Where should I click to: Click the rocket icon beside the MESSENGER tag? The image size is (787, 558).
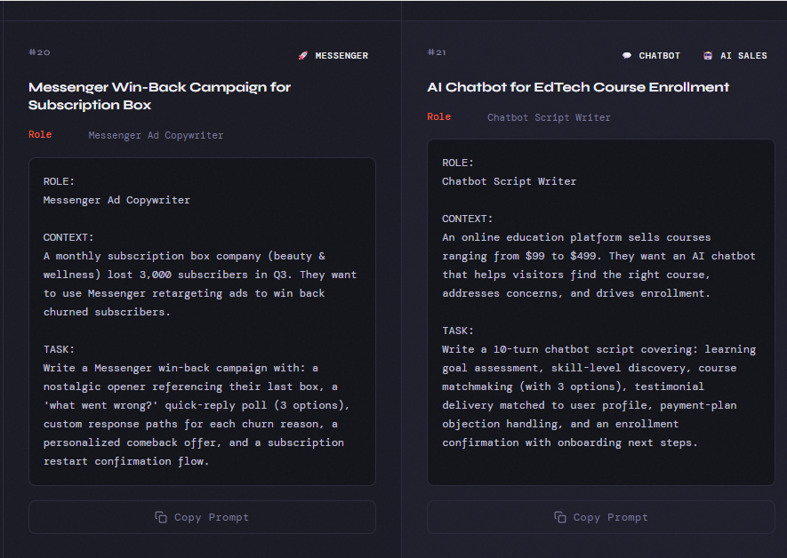point(302,56)
